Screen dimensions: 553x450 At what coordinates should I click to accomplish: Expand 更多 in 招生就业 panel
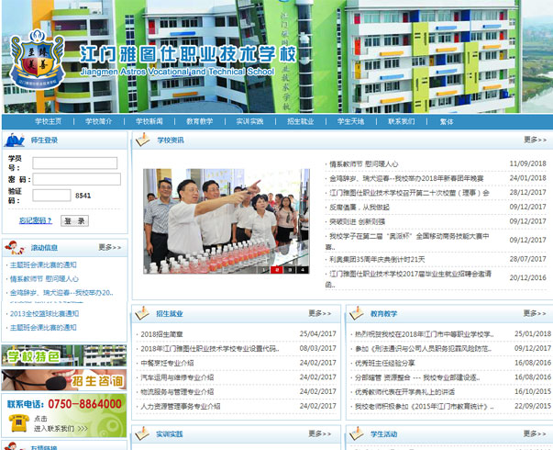coord(320,313)
